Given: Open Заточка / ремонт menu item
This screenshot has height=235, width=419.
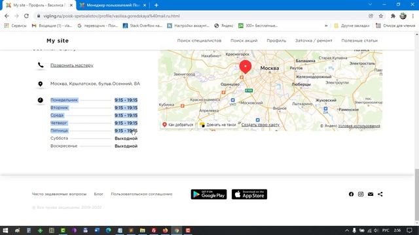Looking at the screenshot, I should tap(314, 40).
